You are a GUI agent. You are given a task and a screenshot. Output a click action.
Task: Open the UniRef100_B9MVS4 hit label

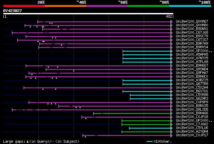[x=192, y=47]
